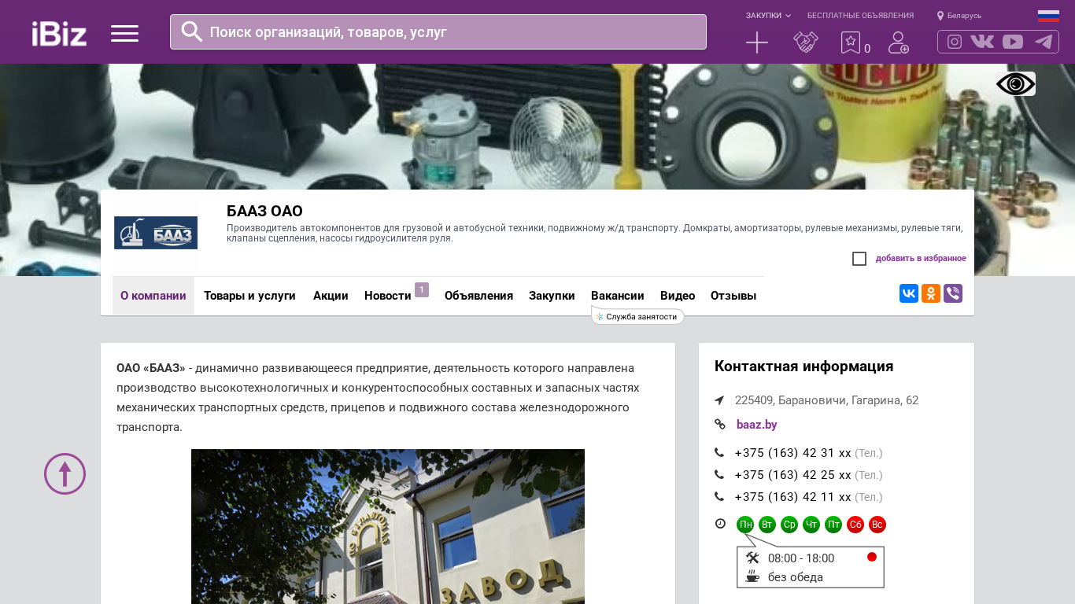The image size is (1075, 604).
Task: Open the Видео tab
Action: coord(678,296)
